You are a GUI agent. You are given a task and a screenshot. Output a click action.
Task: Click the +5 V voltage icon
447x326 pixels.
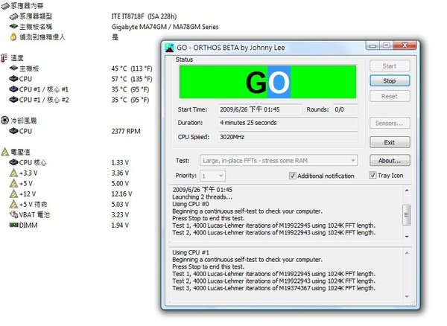pos(13,183)
